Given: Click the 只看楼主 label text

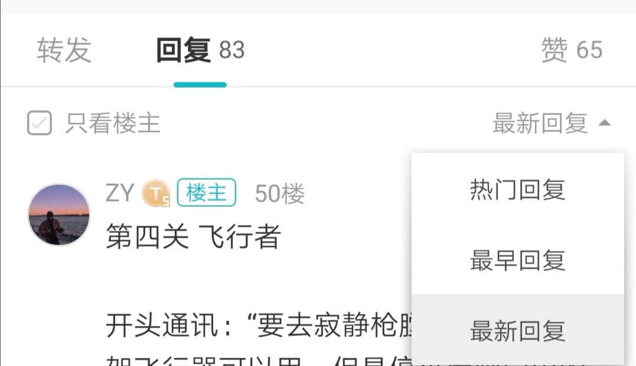Looking at the screenshot, I should point(113,123).
